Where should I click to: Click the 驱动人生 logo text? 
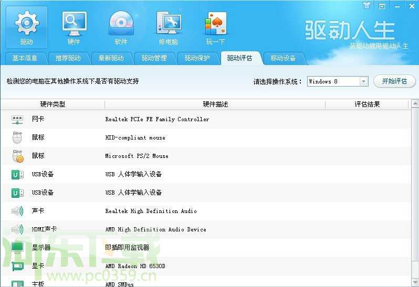tap(350, 30)
